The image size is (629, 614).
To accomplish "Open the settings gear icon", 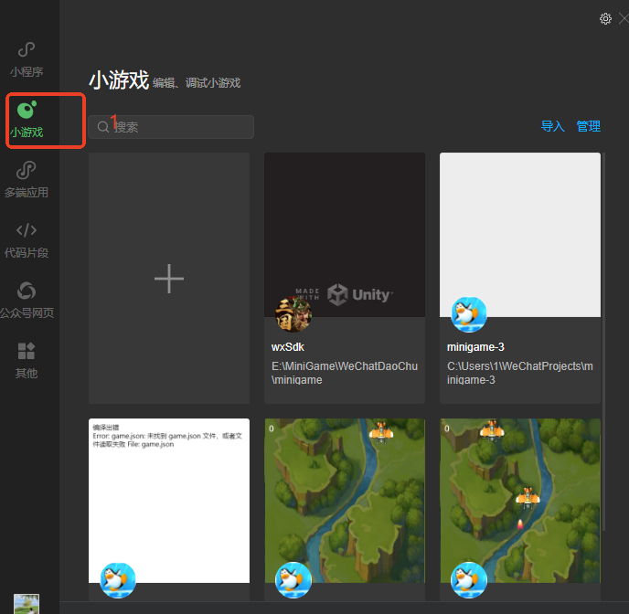I will (605, 19).
